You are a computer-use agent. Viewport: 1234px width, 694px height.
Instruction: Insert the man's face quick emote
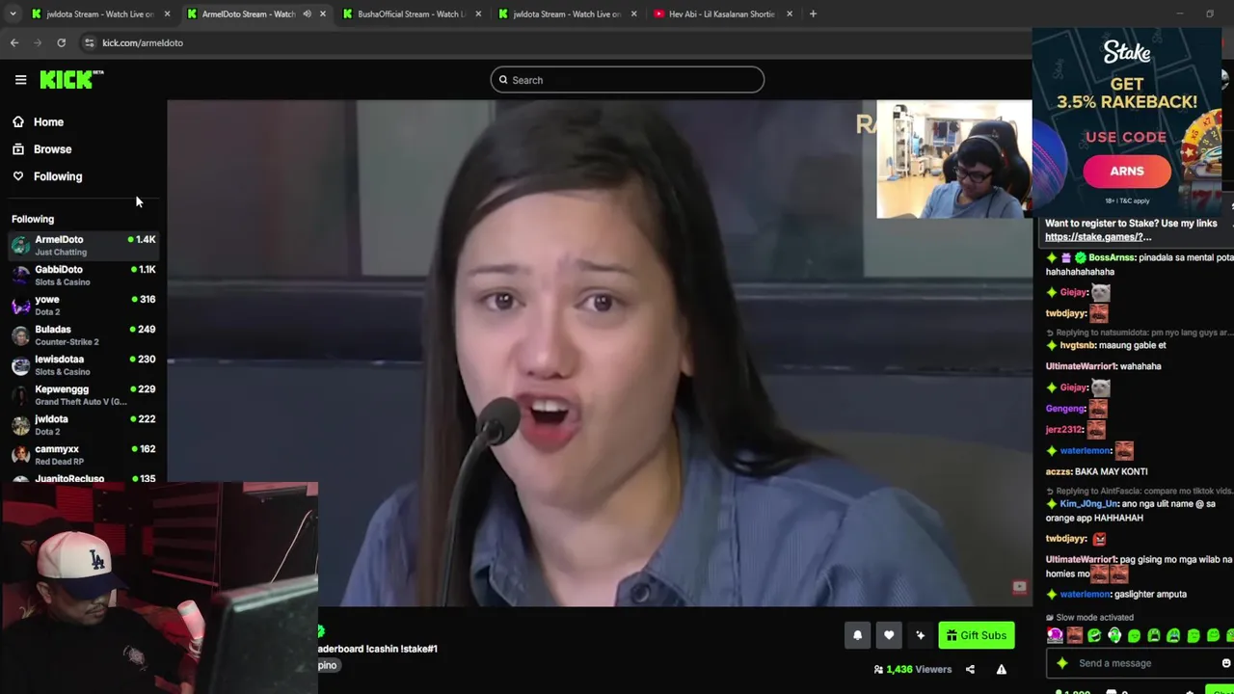click(1074, 635)
